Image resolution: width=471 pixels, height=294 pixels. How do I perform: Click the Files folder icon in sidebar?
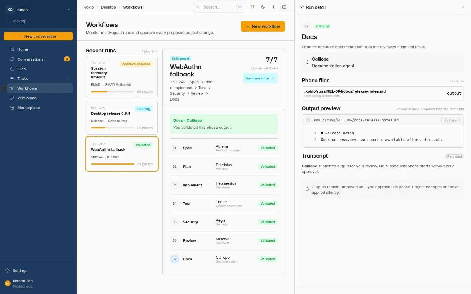(12, 69)
